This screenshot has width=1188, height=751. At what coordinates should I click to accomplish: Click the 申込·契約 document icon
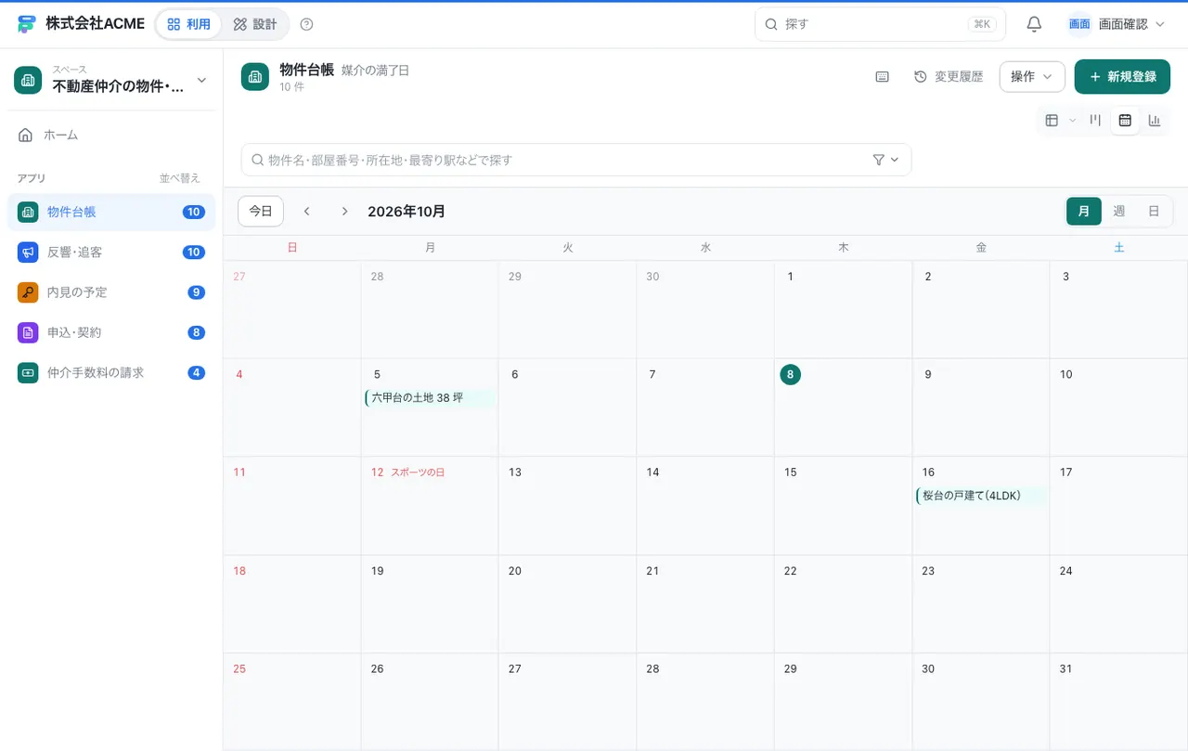tap(28, 332)
